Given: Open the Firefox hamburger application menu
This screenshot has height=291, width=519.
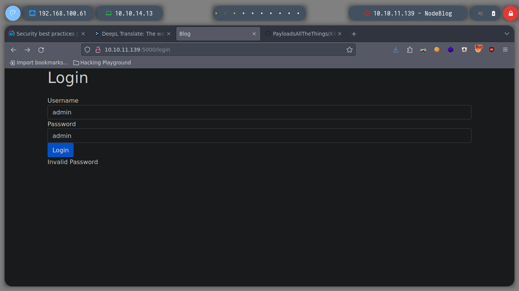Looking at the screenshot, I should tap(505, 50).
